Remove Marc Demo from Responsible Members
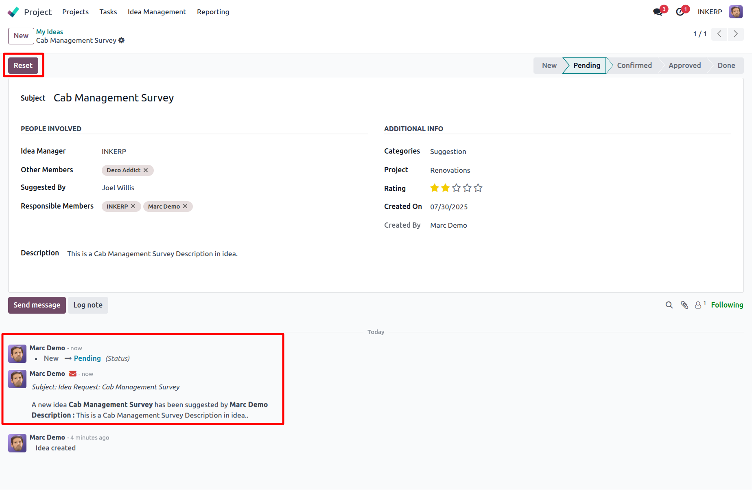 [185, 207]
